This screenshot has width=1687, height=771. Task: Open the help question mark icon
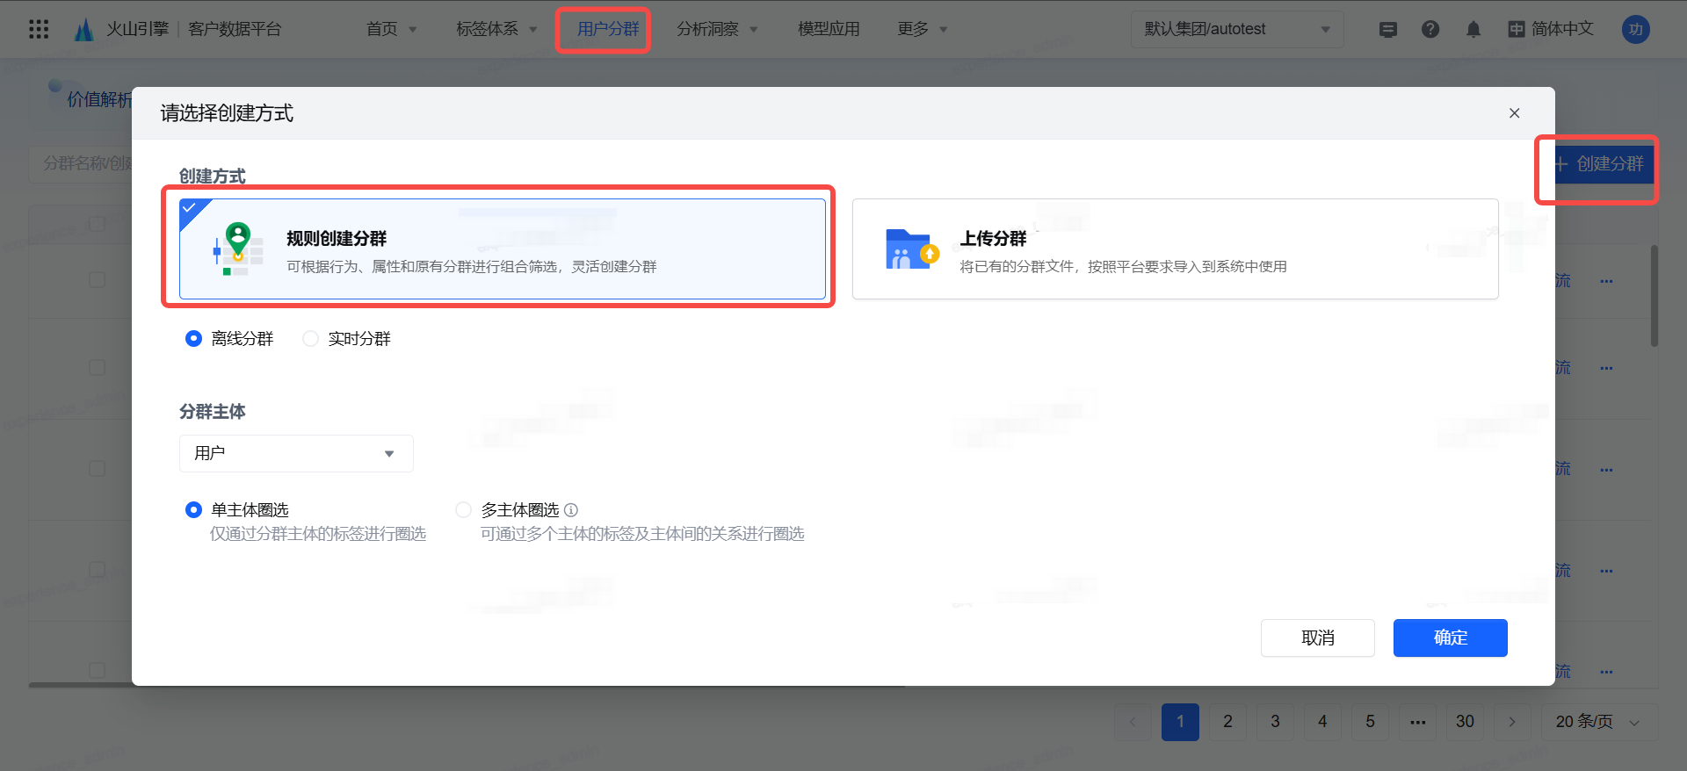(x=1430, y=30)
